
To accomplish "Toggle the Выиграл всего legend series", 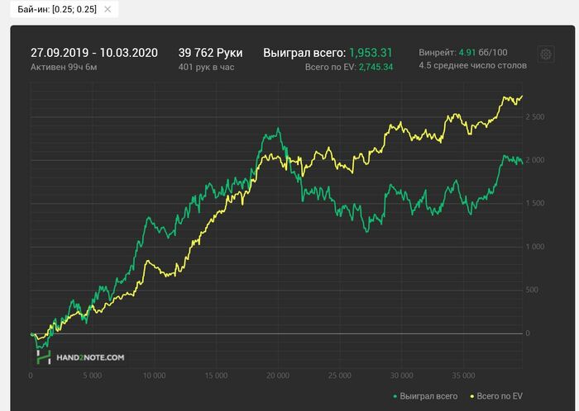I will (425, 396).
